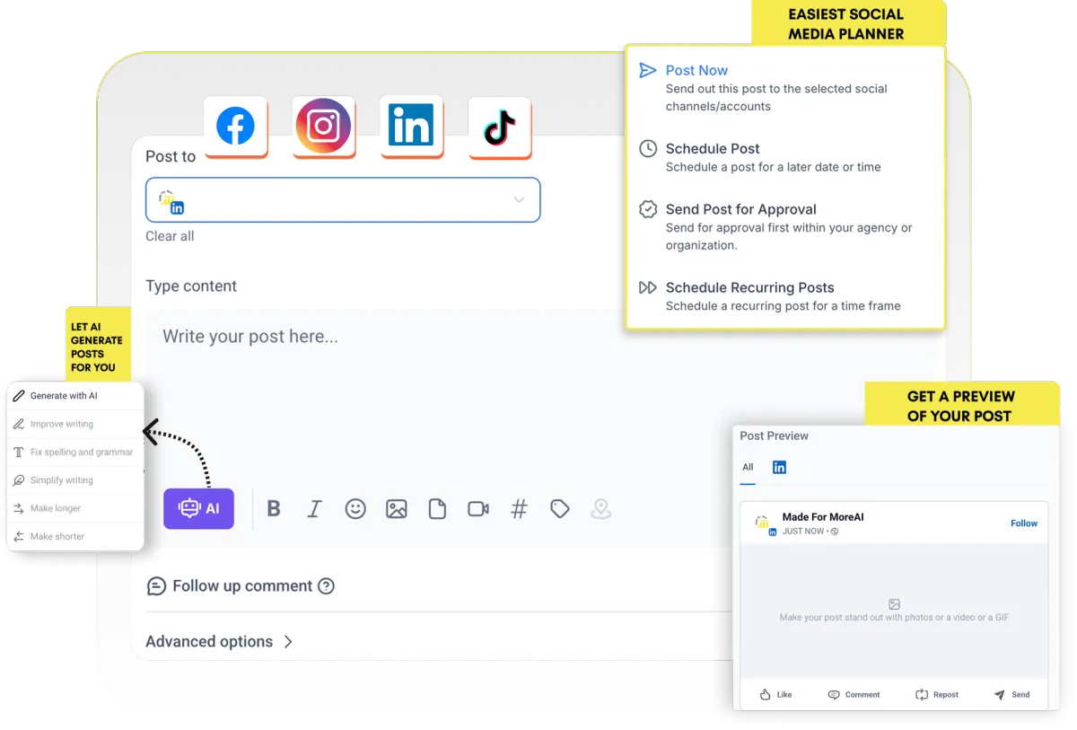Screen dimensions: 1077x730
Task: Select the TikTok channel icon
Action: (x=498, y=127)
